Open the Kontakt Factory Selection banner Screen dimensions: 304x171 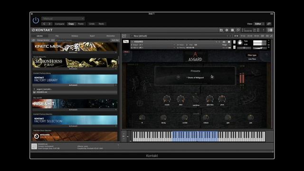click(x=75, y=120)
